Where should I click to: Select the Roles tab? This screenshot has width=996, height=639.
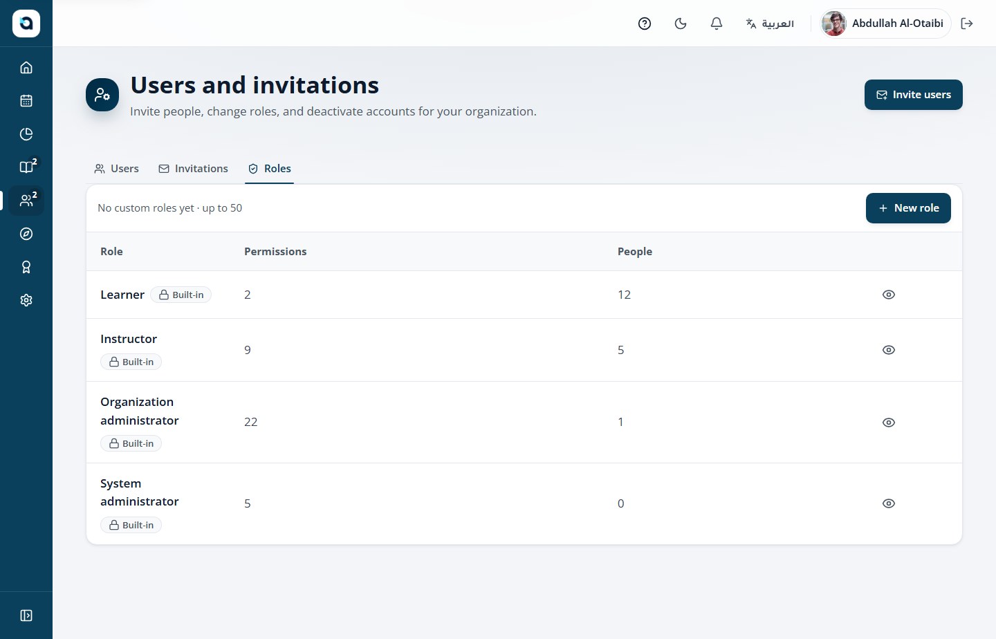[x=270, y=169]
